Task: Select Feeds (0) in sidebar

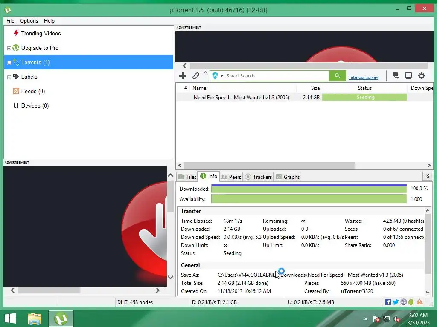Action: pos(33,91)
